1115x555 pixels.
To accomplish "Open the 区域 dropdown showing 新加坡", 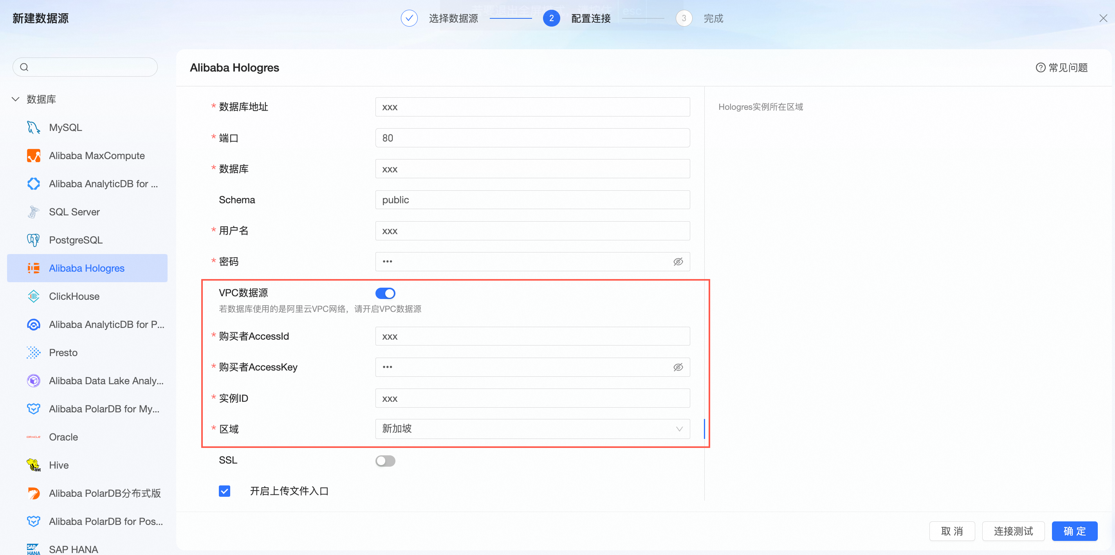I will pyautogui.click(x=532, y=429).
